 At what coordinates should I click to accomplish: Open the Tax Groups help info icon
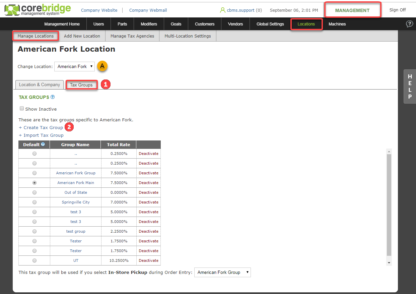point(53,97)
